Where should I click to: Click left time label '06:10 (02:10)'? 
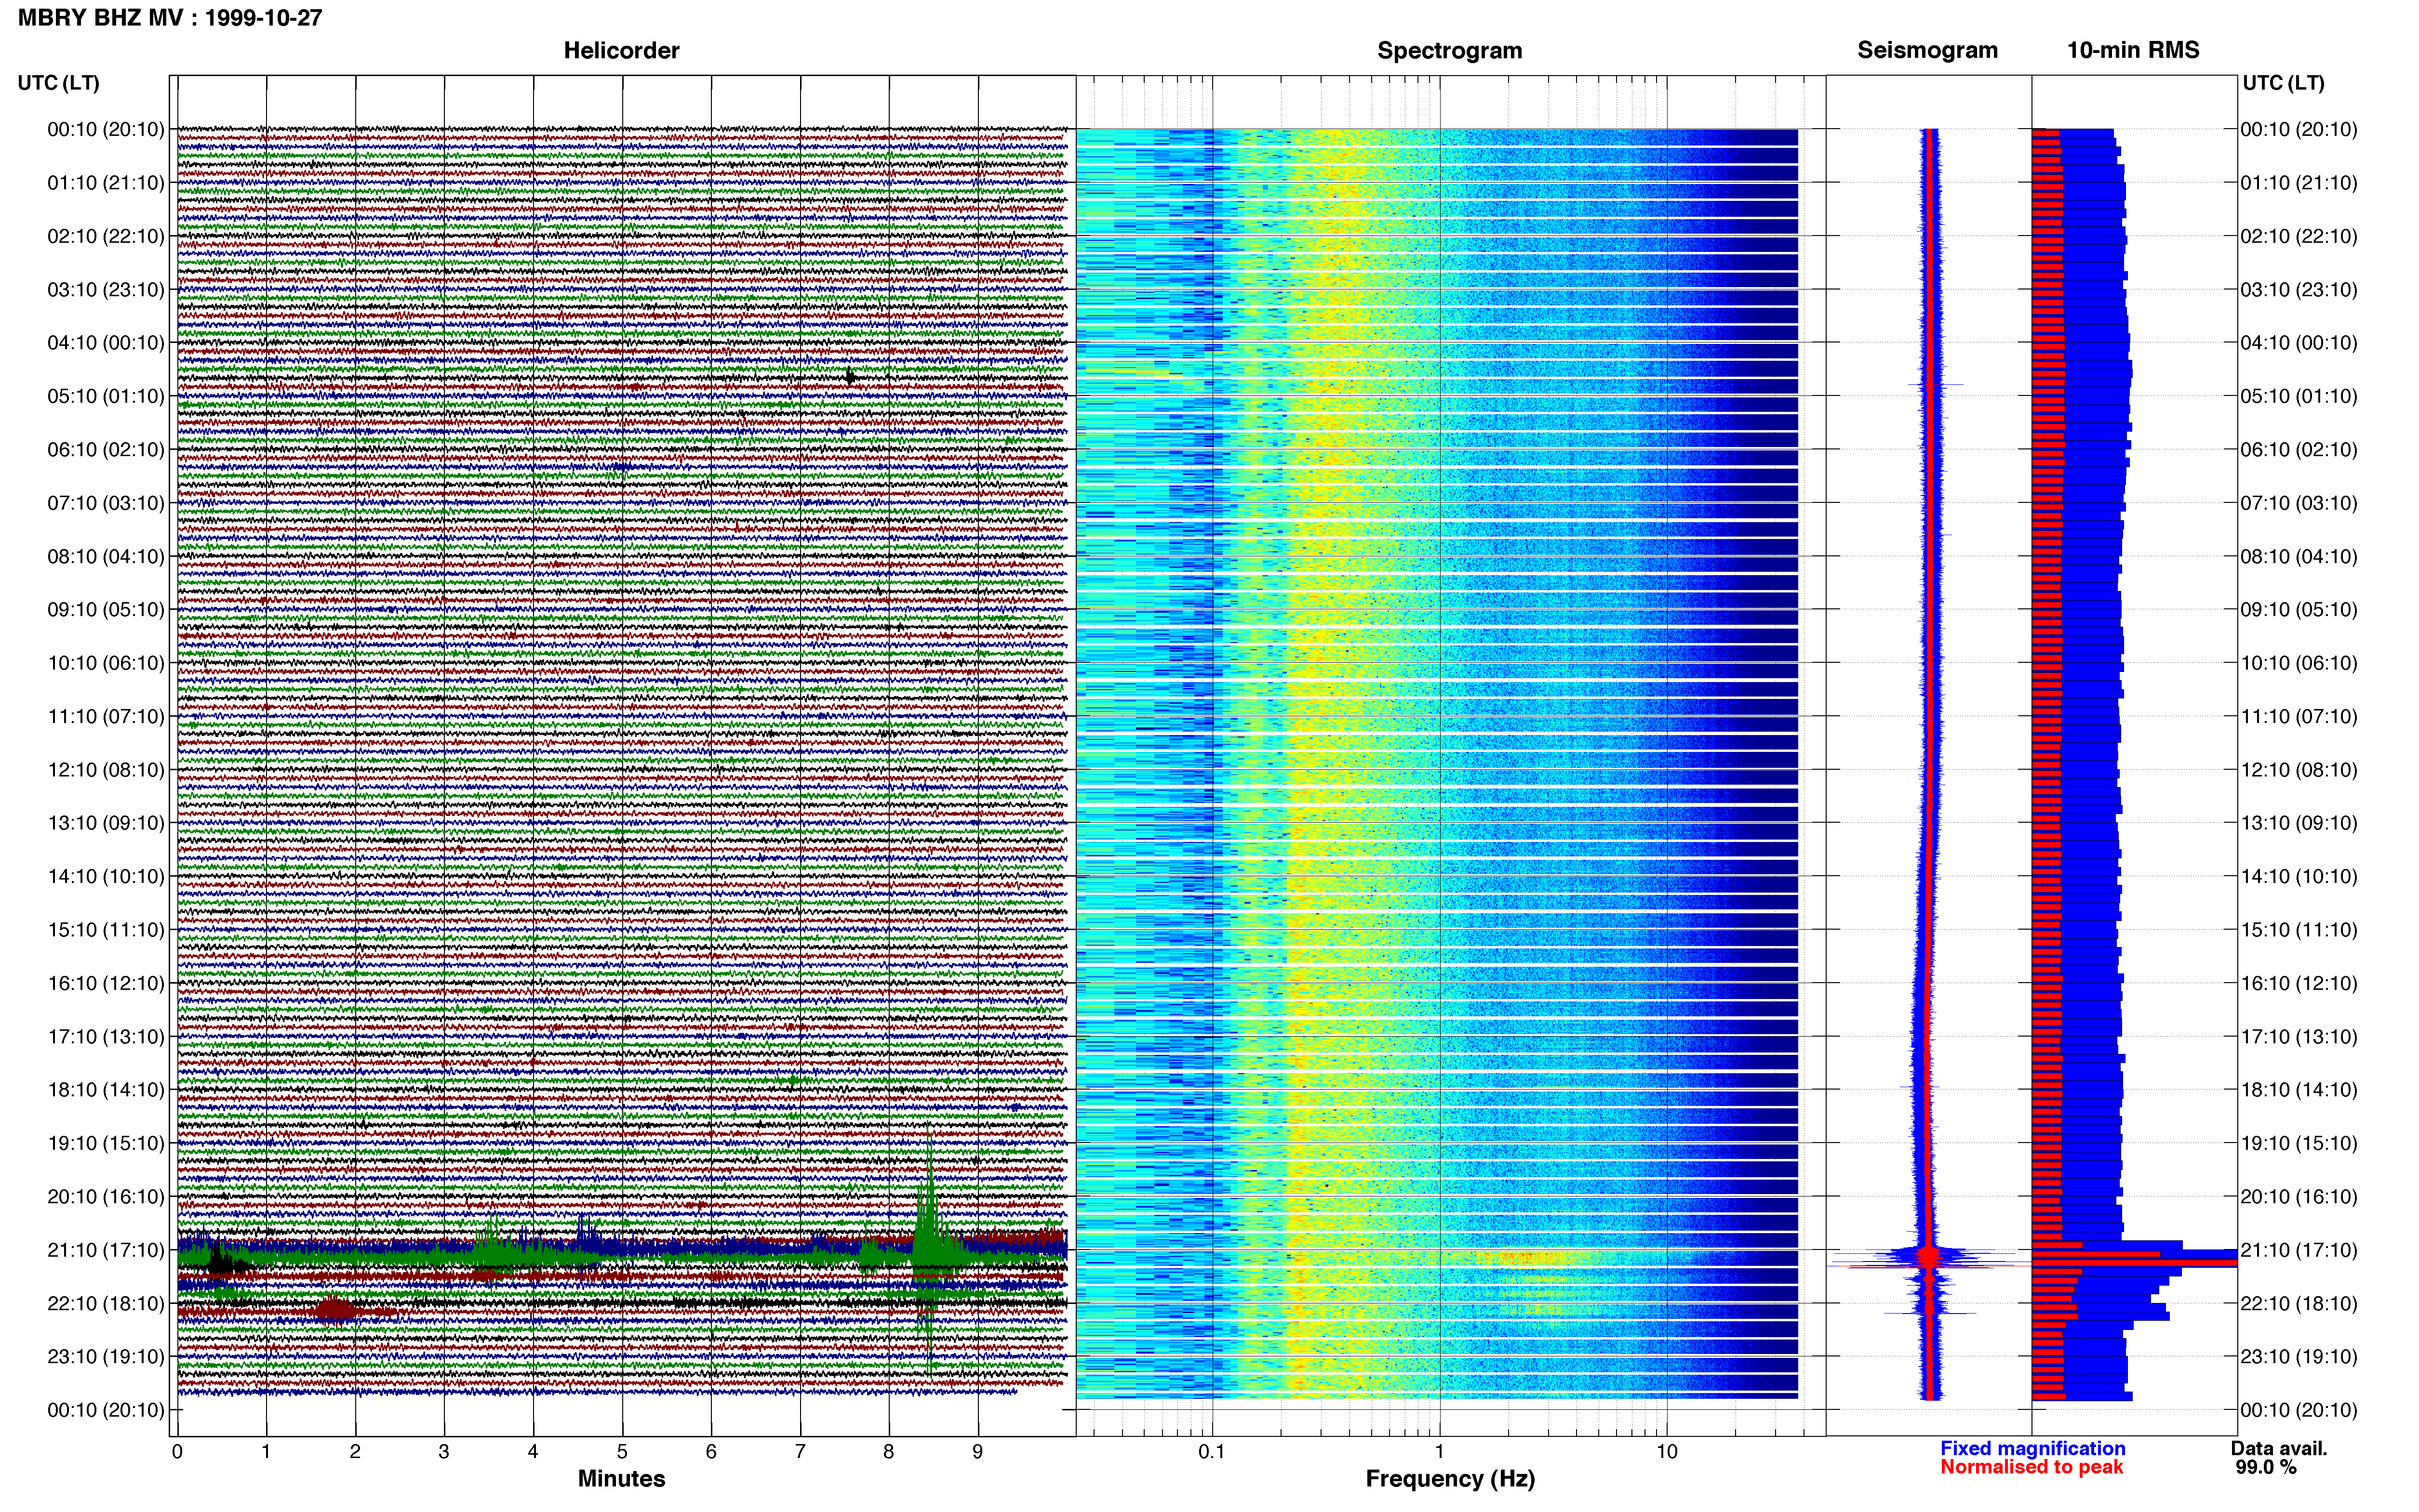pyautogui.click(x=106, y=450)
